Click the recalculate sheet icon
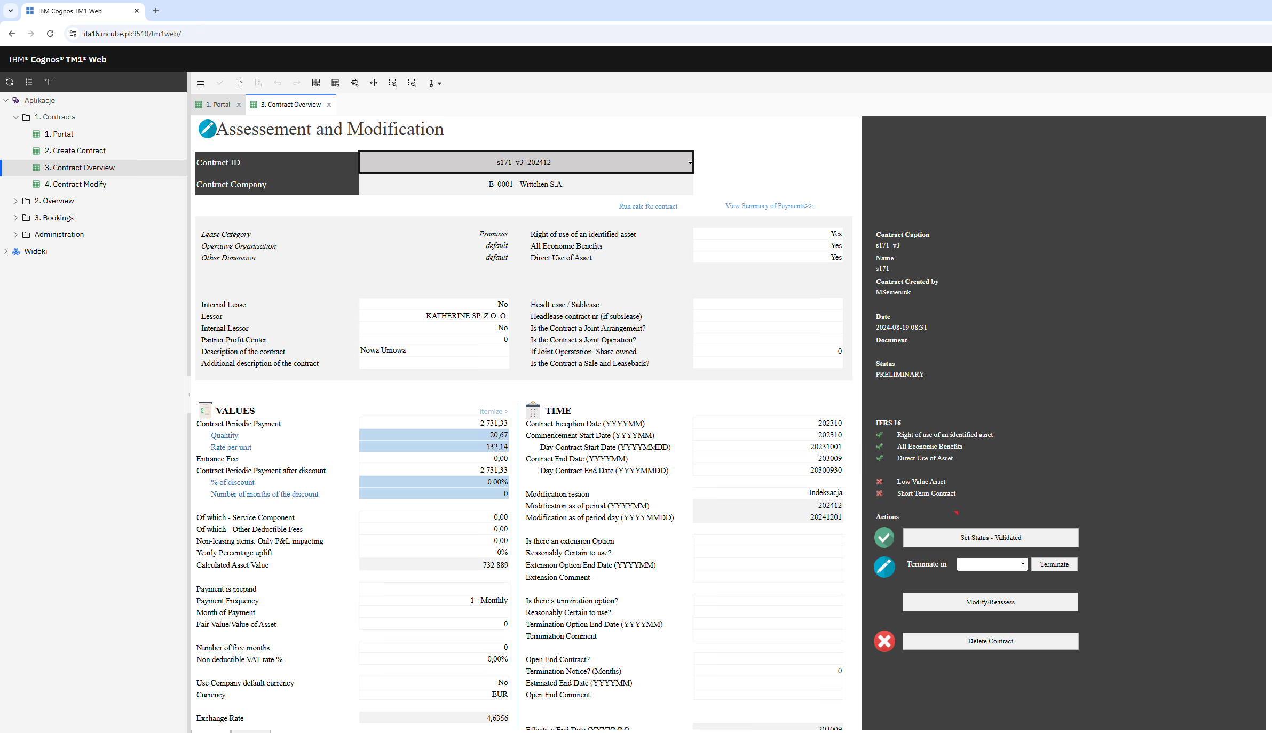Image resolution: width=1272 pixels, height=733 pixels. (316, 83)
